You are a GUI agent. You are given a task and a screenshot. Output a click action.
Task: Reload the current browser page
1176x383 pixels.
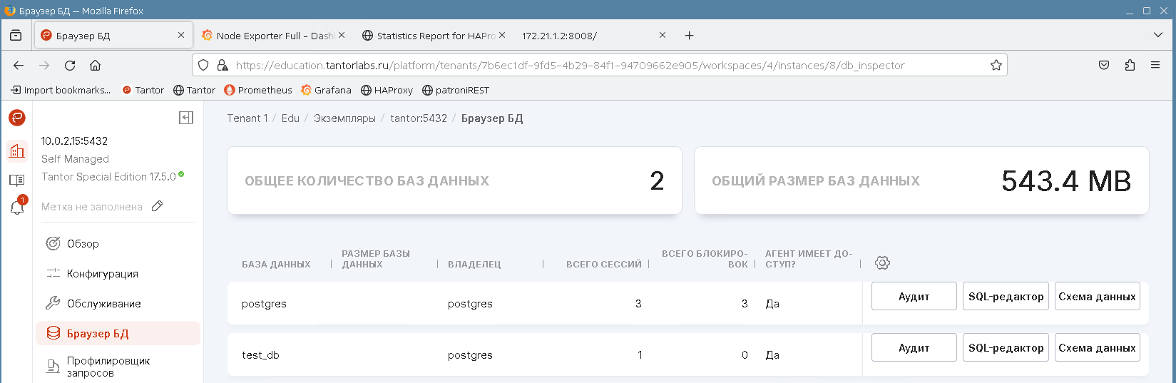pyautogui.click(x=70, y=66)
